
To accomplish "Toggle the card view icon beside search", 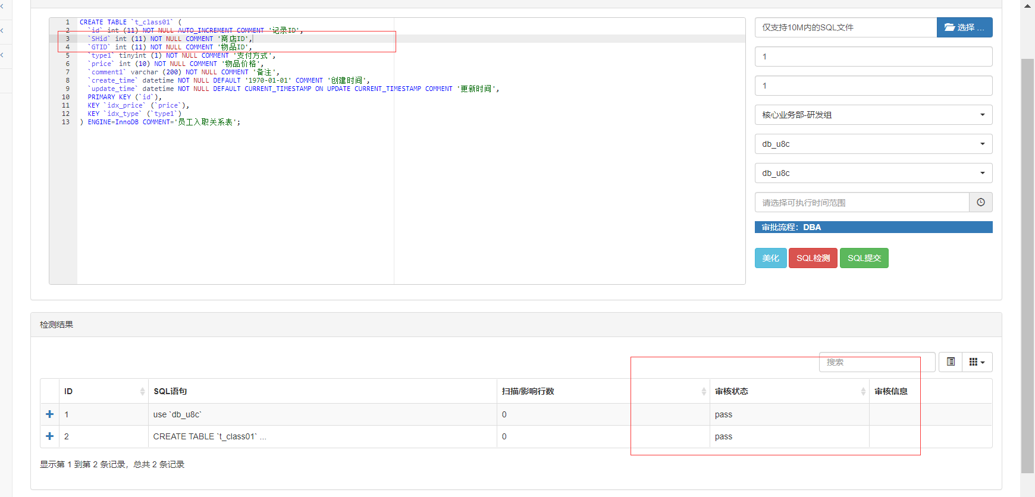I will click(951, 361).
